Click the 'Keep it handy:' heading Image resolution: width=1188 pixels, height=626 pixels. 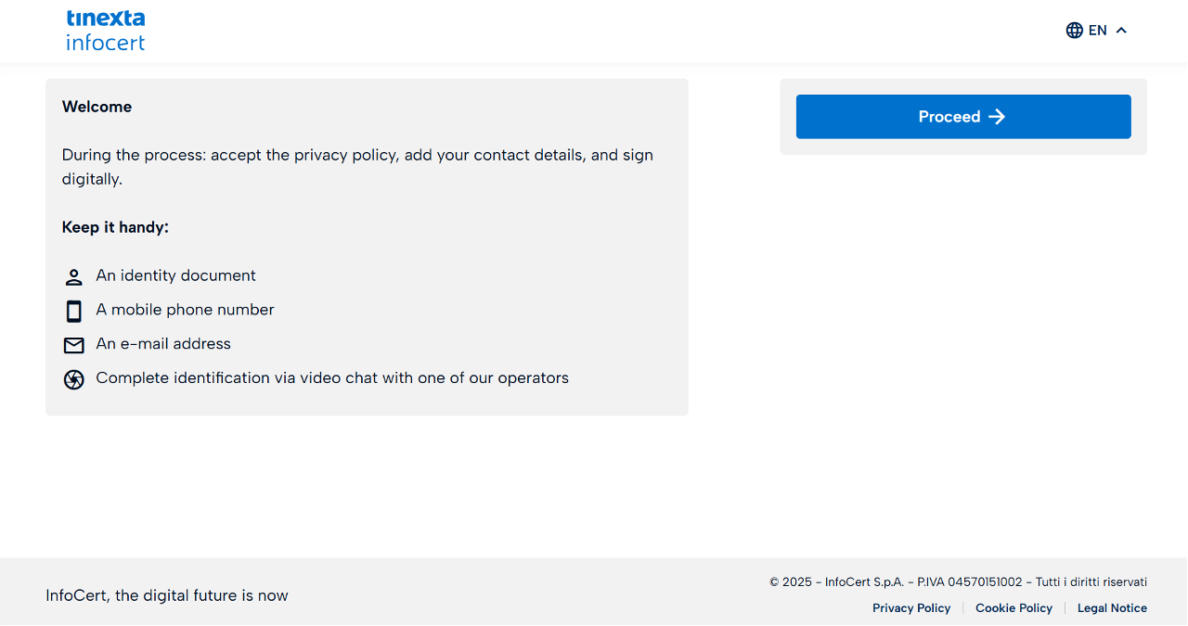click(x=115, y=227)
